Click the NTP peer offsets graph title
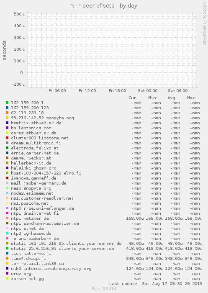This screenshot has height=293, width=208. pyautogui.click(x=104, y=6)
